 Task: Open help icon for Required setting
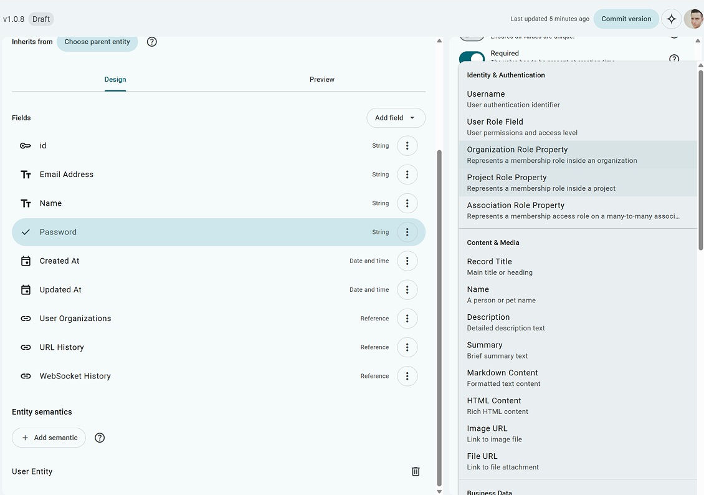coord(674,57)
